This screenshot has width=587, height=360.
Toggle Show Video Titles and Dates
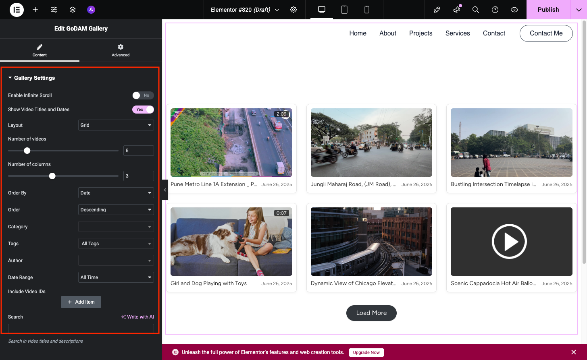143,110
